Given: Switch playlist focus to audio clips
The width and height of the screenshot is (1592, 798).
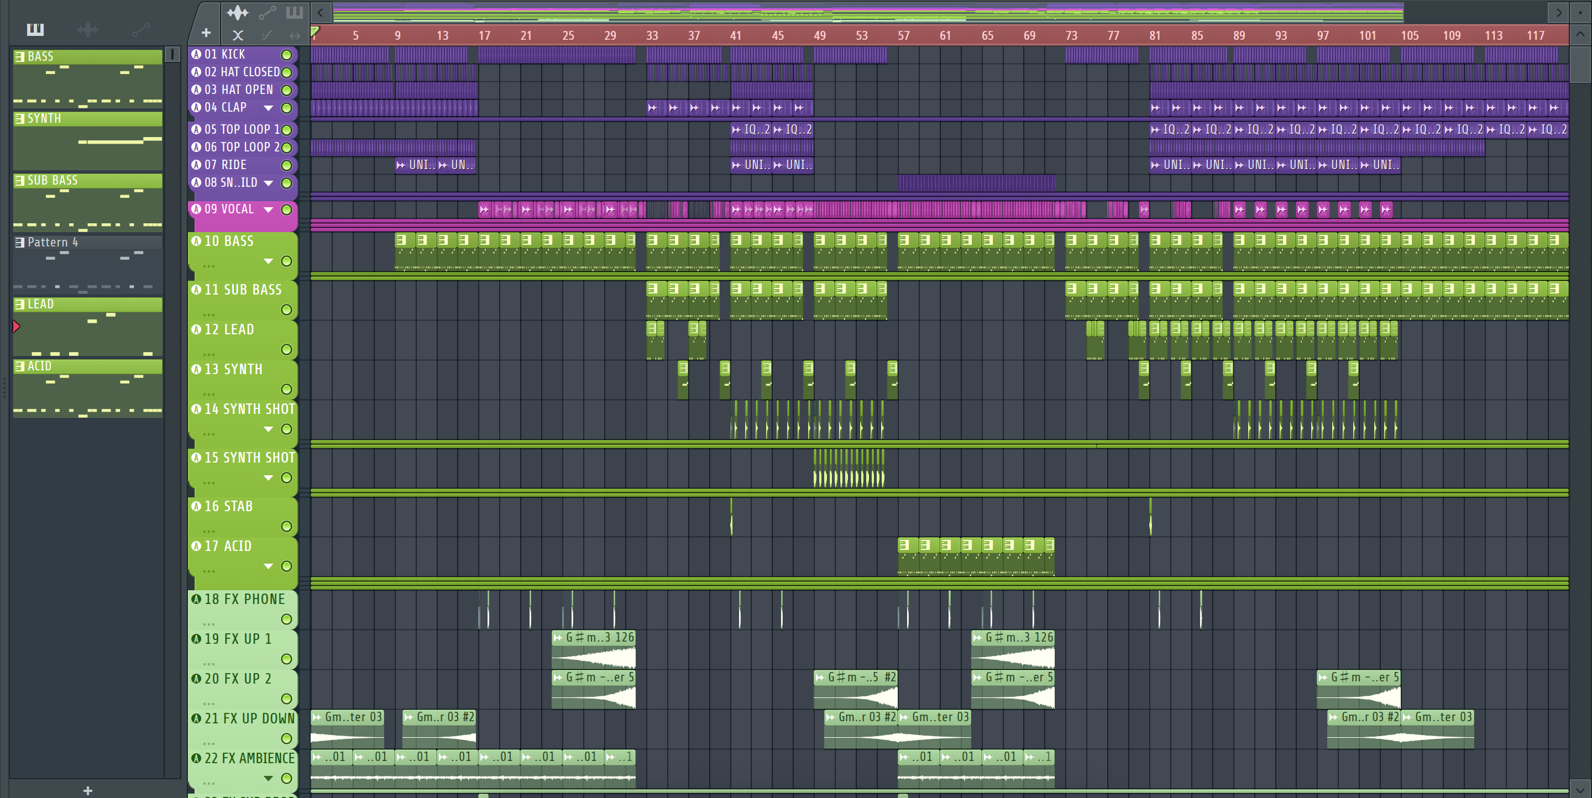Looking at the screenshot, I should tap(237, 12).
